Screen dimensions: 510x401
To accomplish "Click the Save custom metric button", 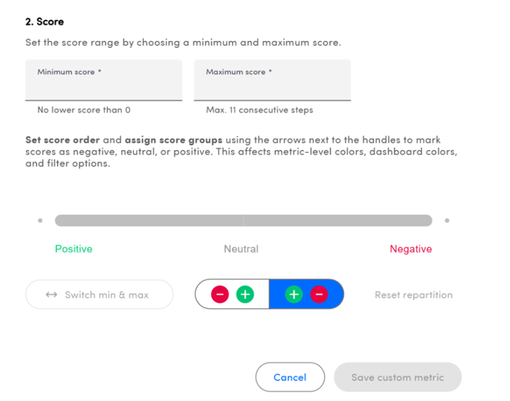I will point(397,377).
